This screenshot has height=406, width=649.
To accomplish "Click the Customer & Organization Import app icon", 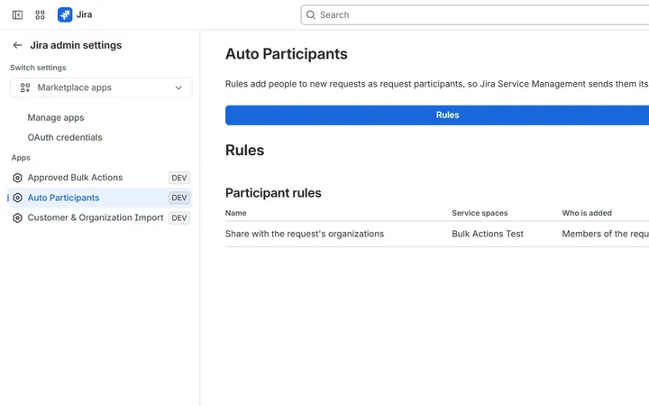I will point(17,218).
